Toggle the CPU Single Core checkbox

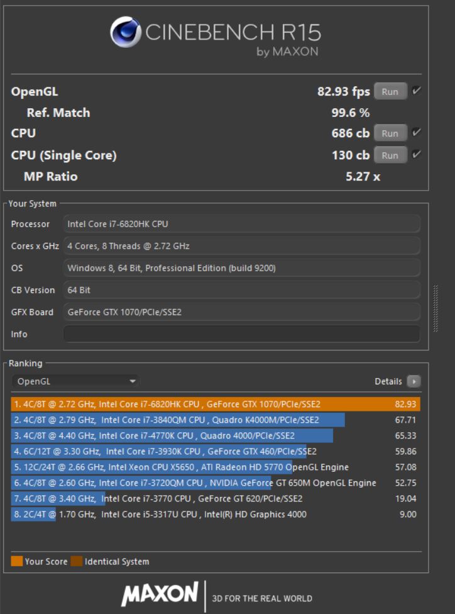tap(416, 155)
